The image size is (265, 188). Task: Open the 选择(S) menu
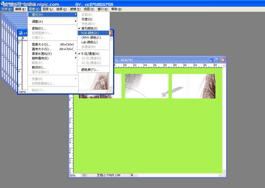61,9
